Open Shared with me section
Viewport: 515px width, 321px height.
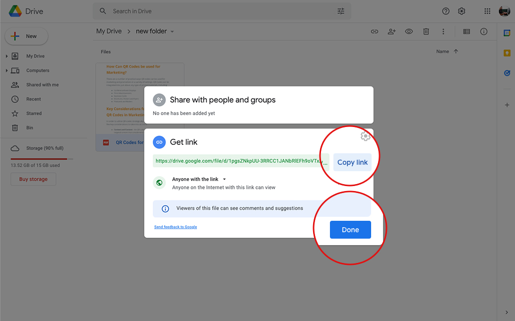pyautogui.click(x=42, y=85)
